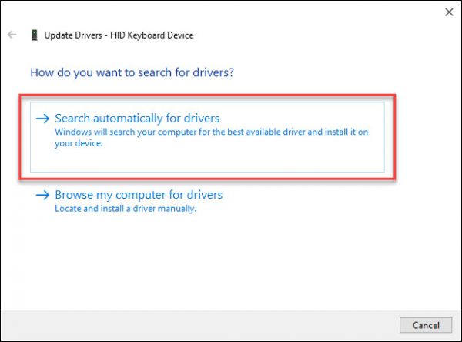Screen dimensions: 462x342
Task: Click the "How do you want to search" heading
Action: click(132, 72)
